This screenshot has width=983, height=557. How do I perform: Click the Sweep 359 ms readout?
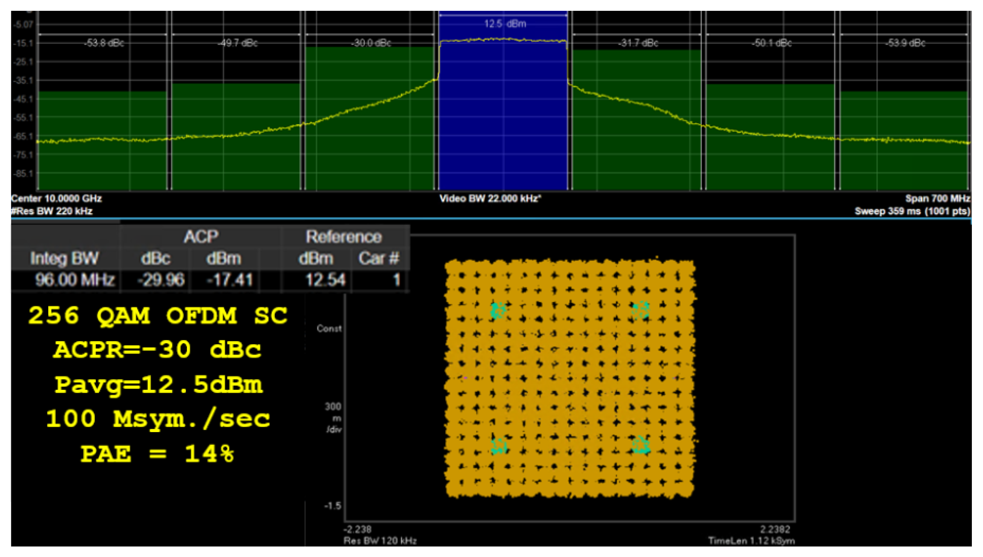912,211
